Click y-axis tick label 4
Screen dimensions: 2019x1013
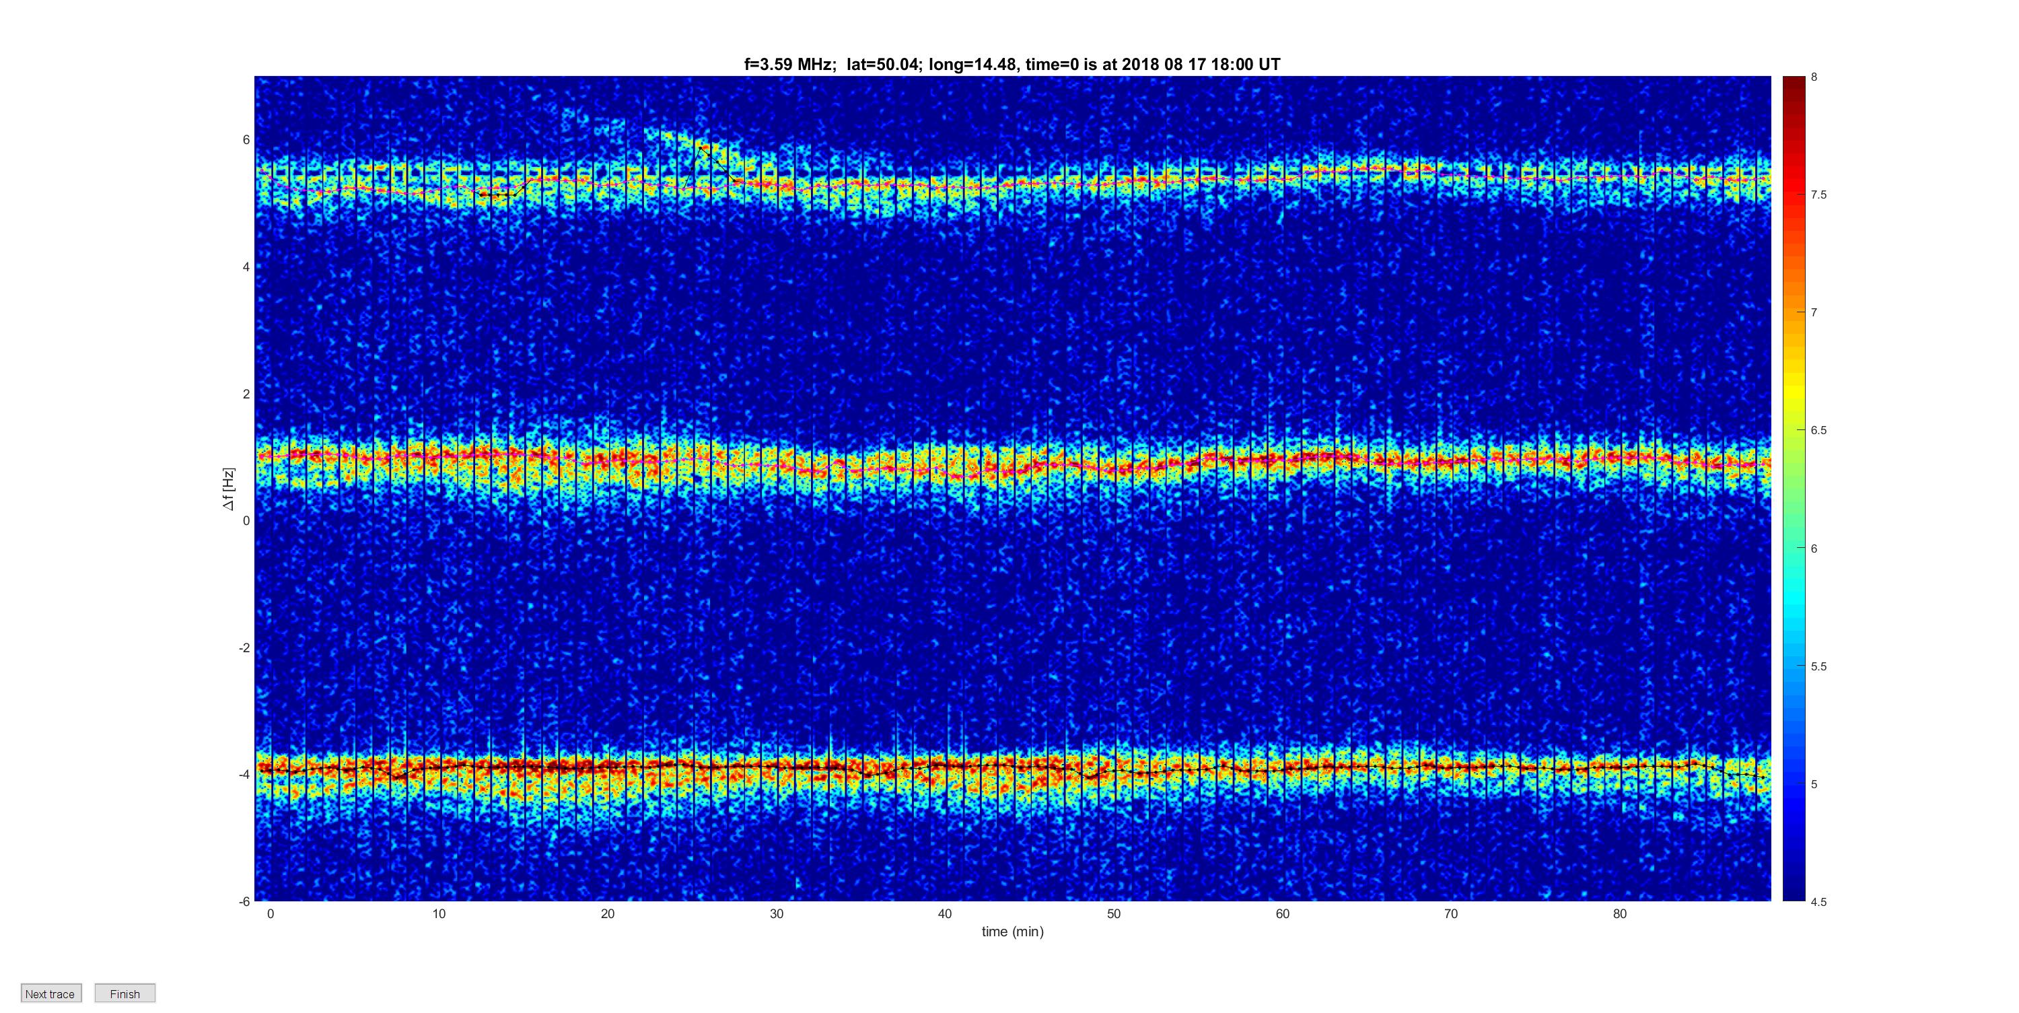click(246, 267)
